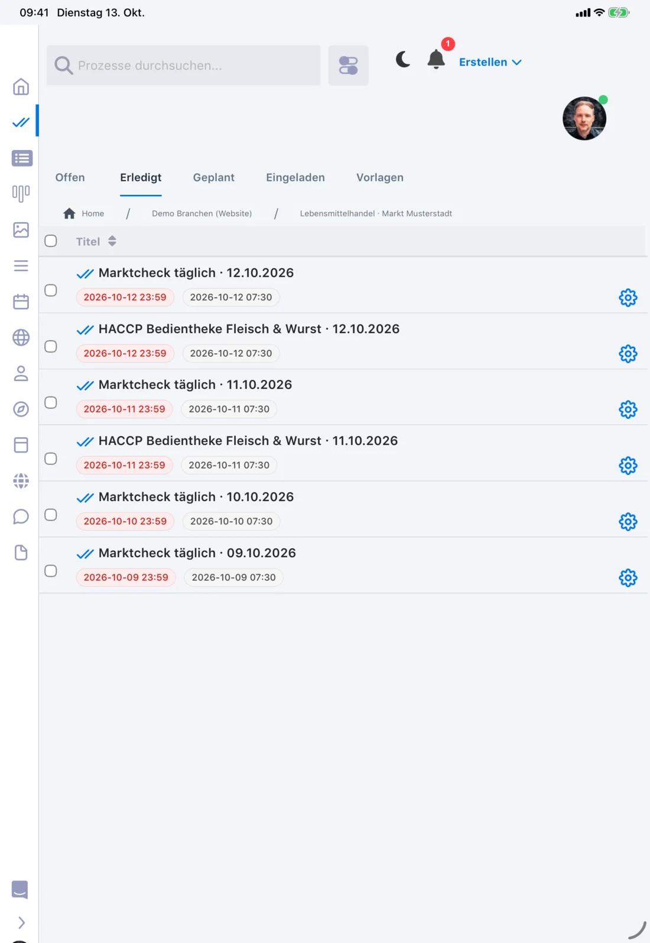Switch to the Vorlagen tab
The width and height of the screenshot is (650, 943).
pos(380,178)
